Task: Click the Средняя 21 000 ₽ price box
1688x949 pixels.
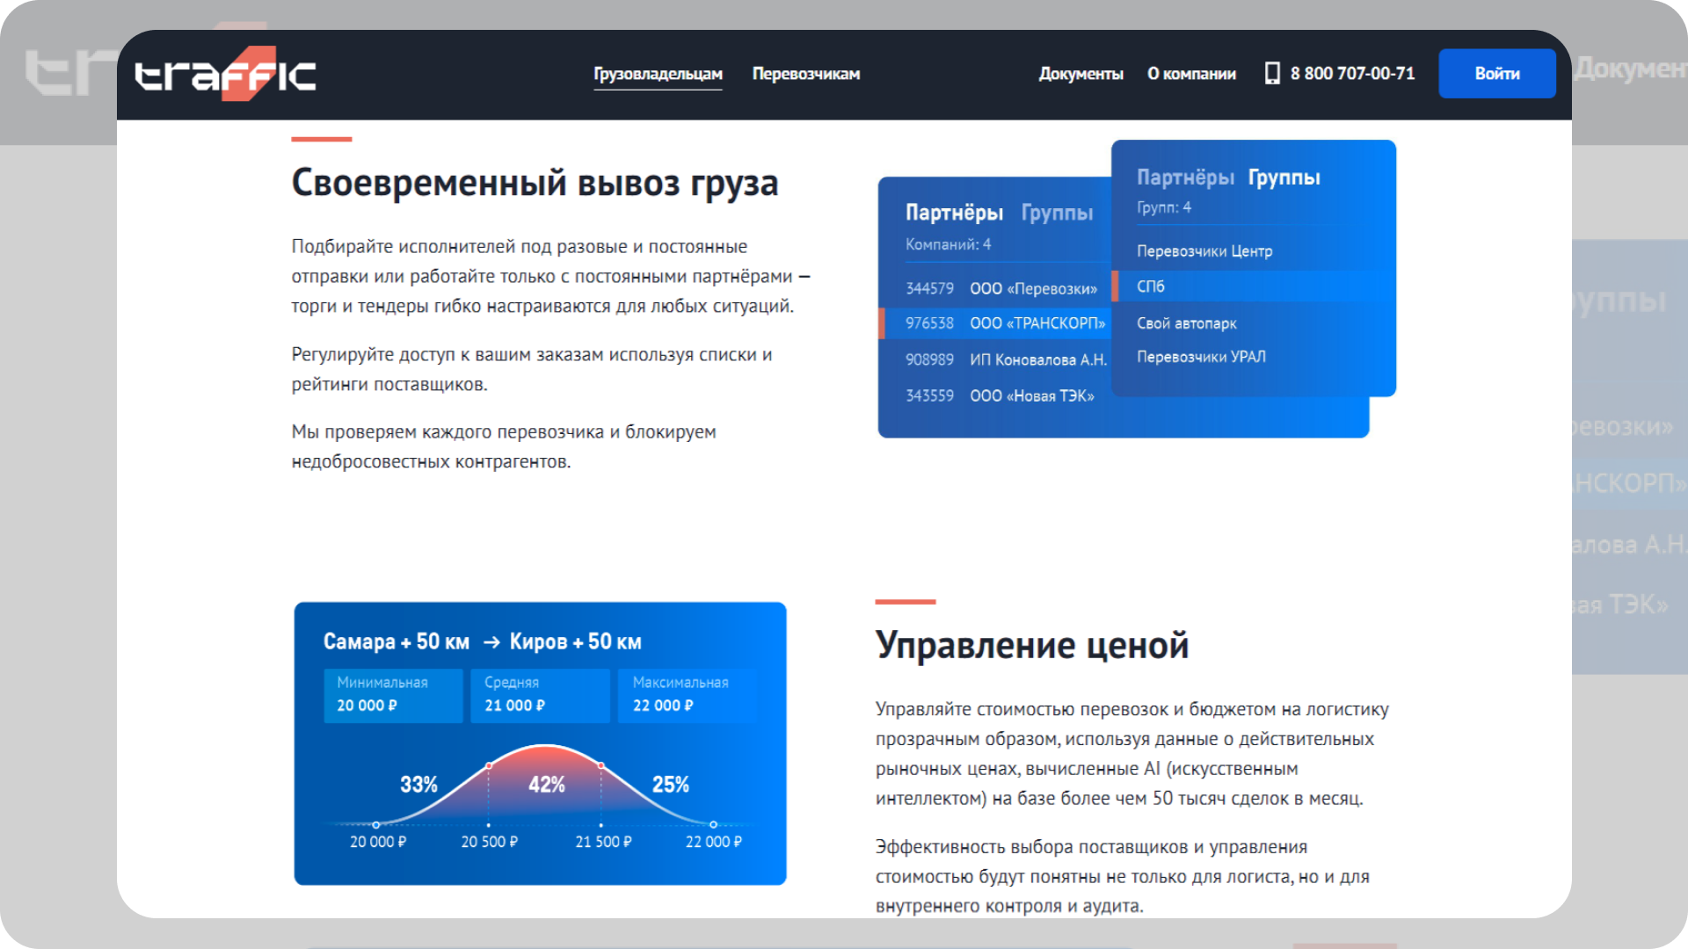Action: click(x=541, y=695)
